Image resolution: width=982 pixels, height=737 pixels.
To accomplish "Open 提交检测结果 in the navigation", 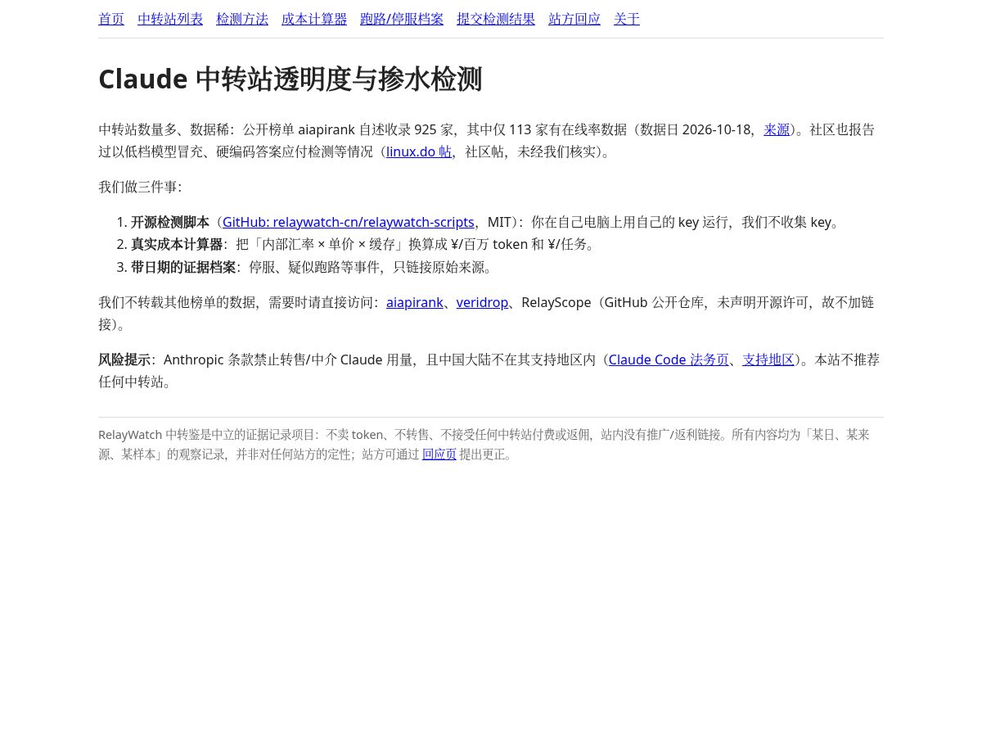I will click(x=496, y=19).
